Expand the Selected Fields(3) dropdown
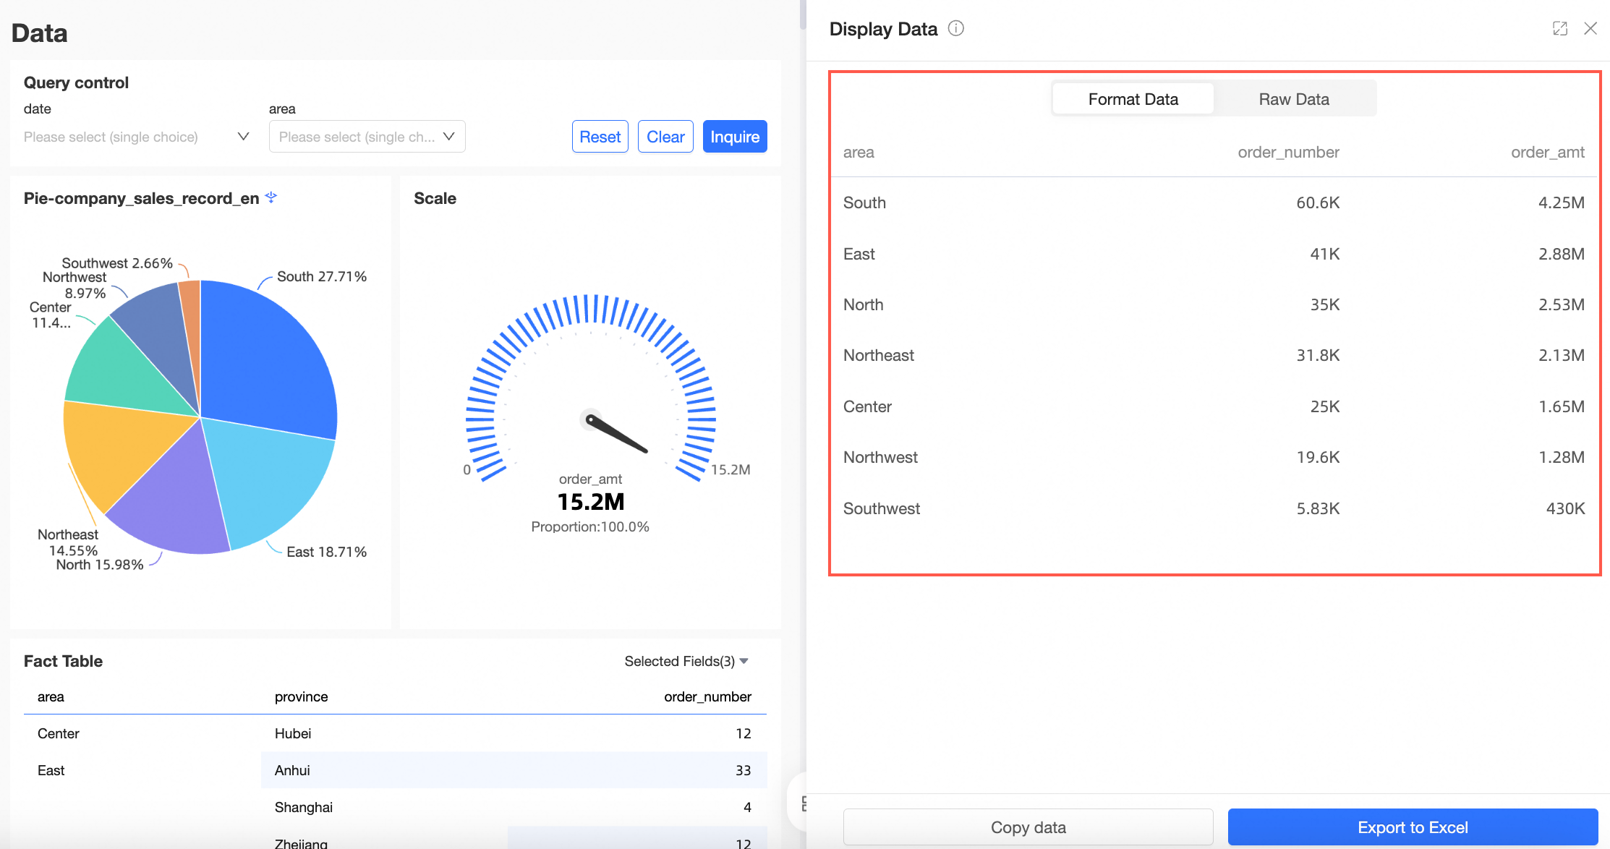This screenshot has height=849, width=1610. [686, 661]
